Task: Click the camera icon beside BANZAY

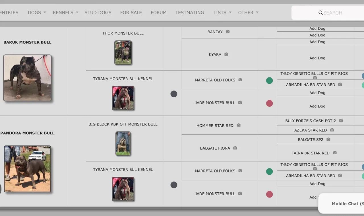Action: (227, 32)
